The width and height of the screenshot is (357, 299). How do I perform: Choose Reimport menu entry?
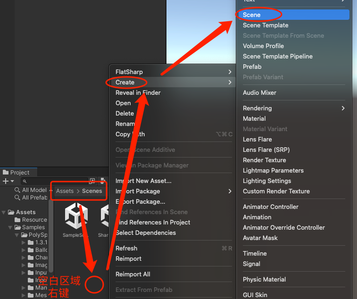click(x=173, y=259)
